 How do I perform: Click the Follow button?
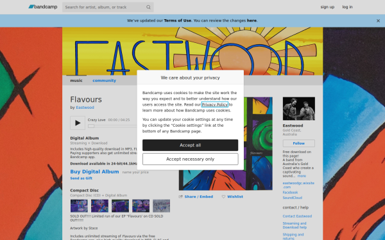[x=299, y=143]
